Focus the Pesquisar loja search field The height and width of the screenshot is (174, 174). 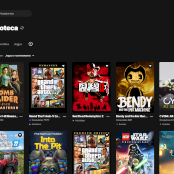16,13
